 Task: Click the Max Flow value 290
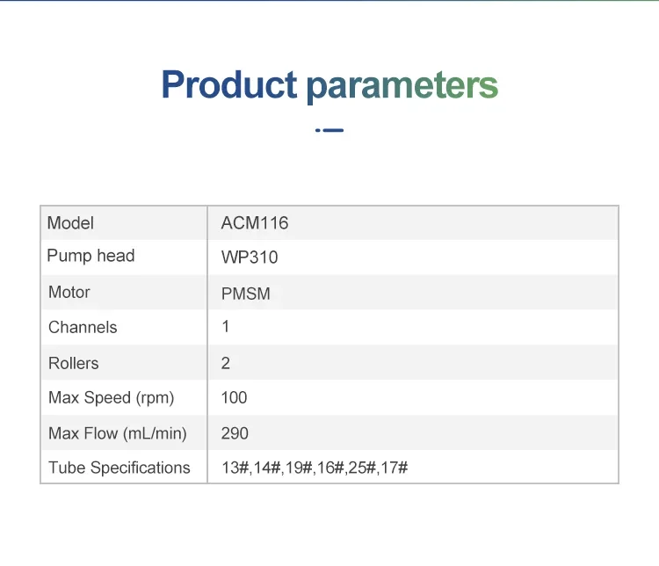click(235, 432)
